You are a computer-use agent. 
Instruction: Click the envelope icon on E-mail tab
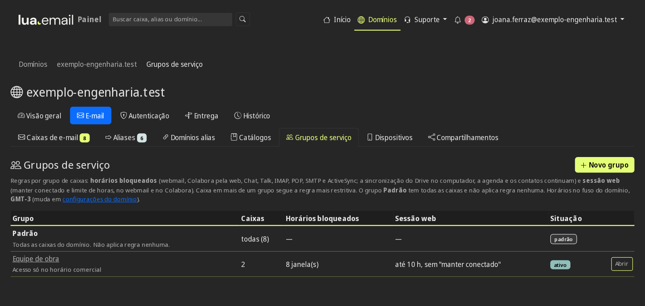(x=81, y=116)
